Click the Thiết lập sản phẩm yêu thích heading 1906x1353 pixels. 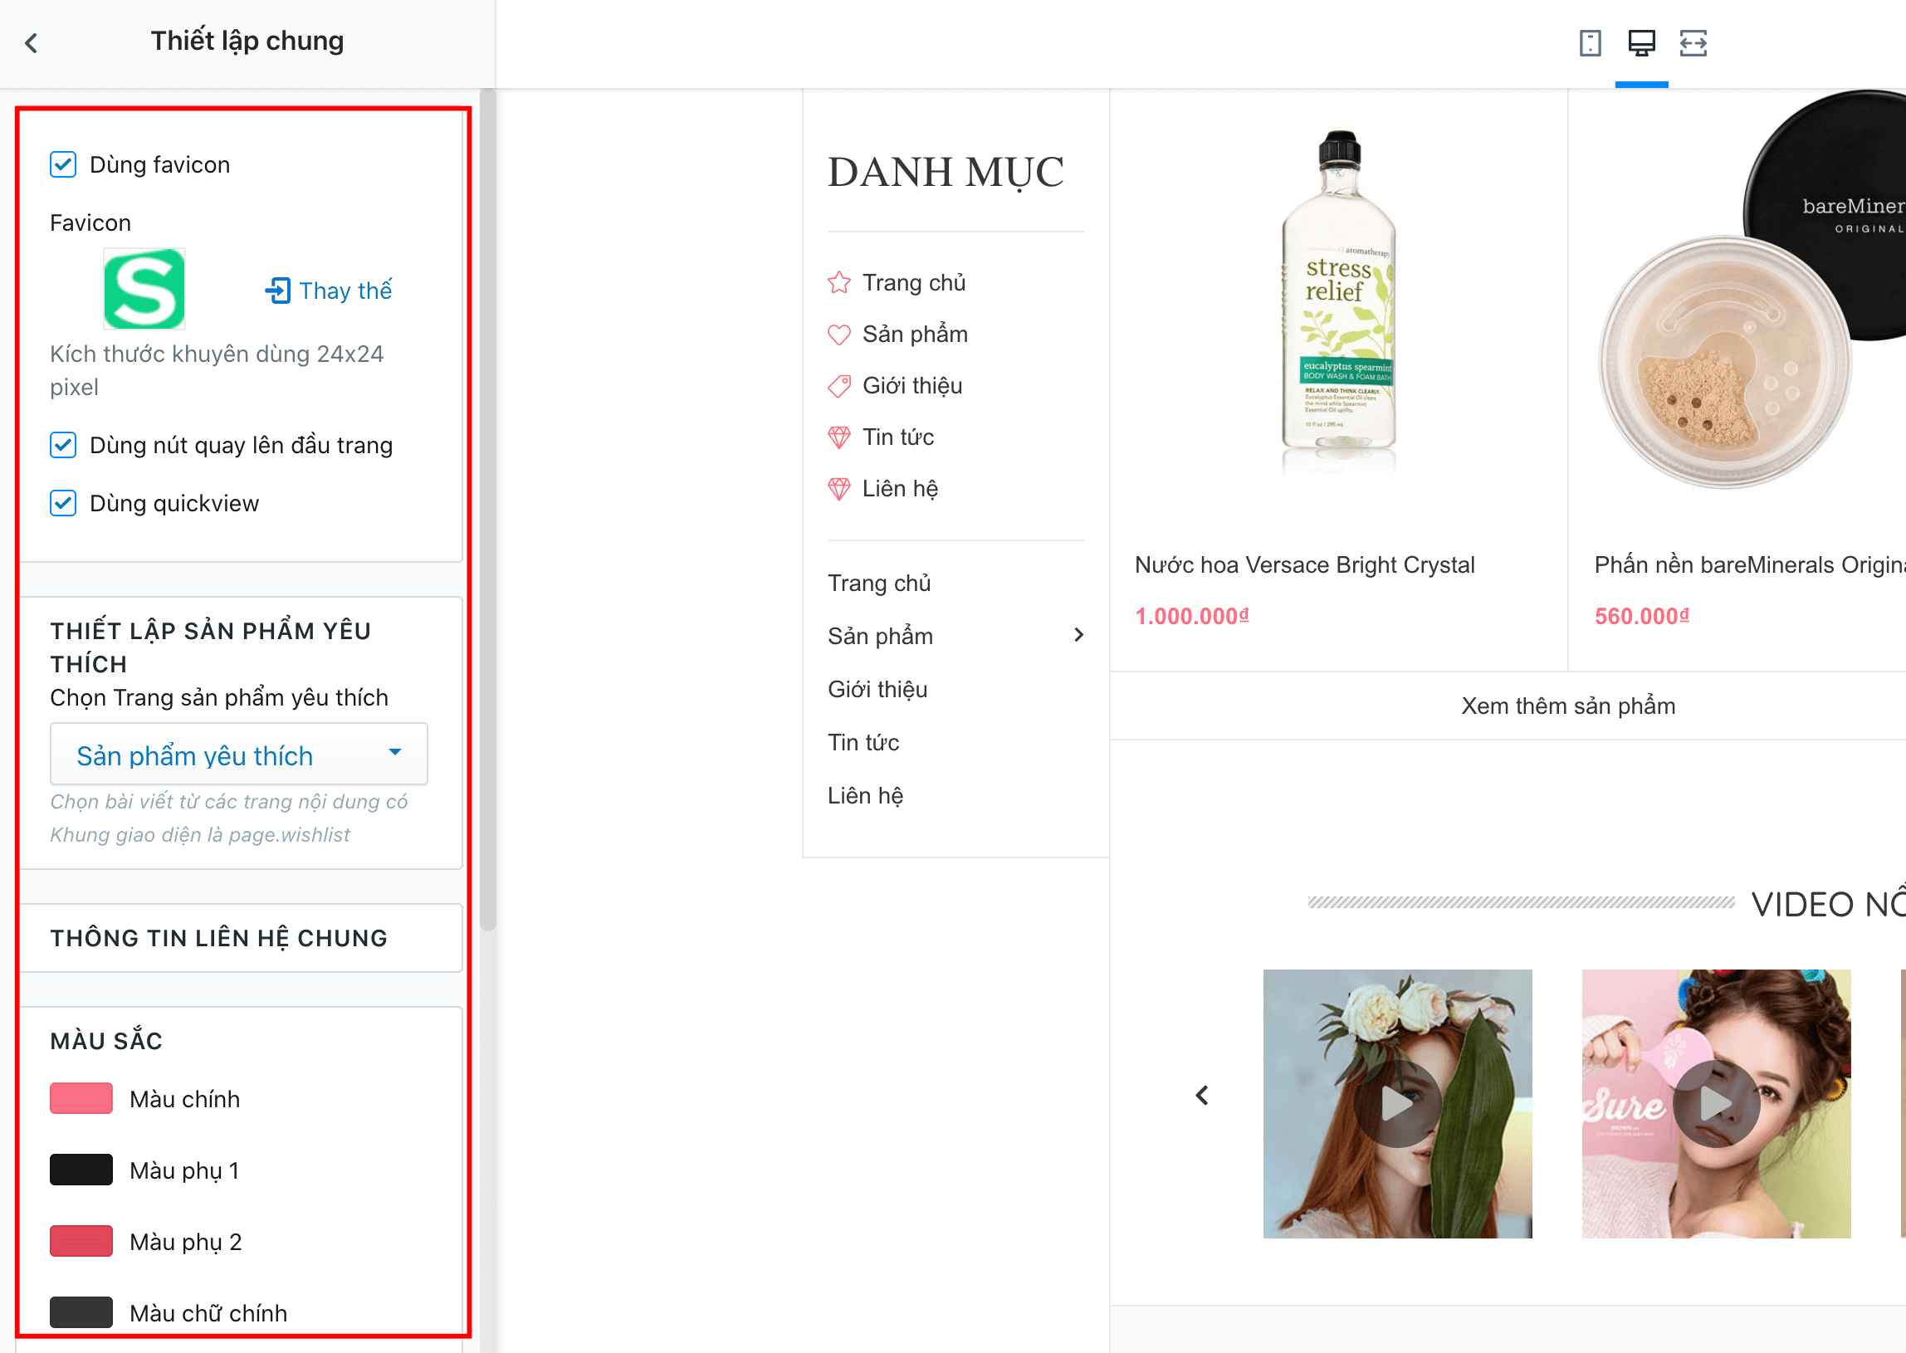pos(211,647)
